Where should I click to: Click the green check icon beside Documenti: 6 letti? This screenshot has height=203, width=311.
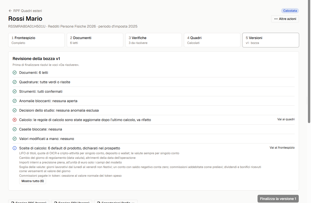point(15,73)
